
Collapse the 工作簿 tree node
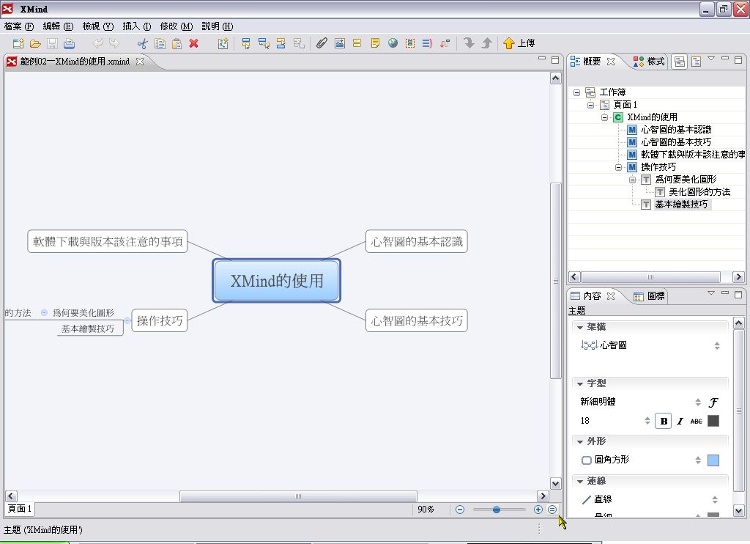coord(577,92)
